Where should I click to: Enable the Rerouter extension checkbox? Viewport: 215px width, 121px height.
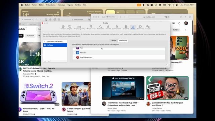pyautogui.click(x=75, y=53)
